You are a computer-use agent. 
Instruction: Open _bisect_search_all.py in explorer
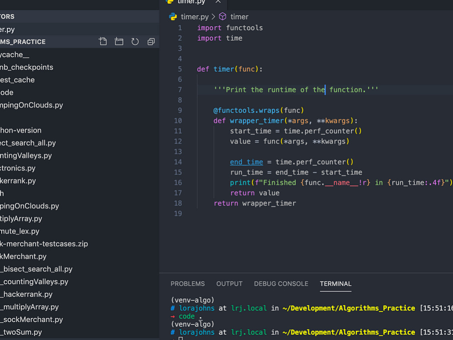79,269
